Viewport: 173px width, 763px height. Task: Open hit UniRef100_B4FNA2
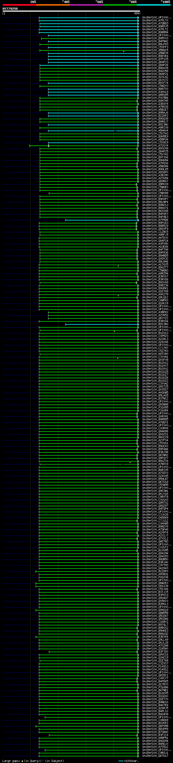click(x=155, y=41)
